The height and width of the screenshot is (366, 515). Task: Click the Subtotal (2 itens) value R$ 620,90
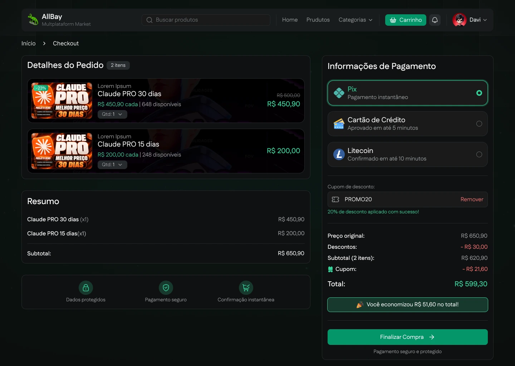[x=475, y=258]
